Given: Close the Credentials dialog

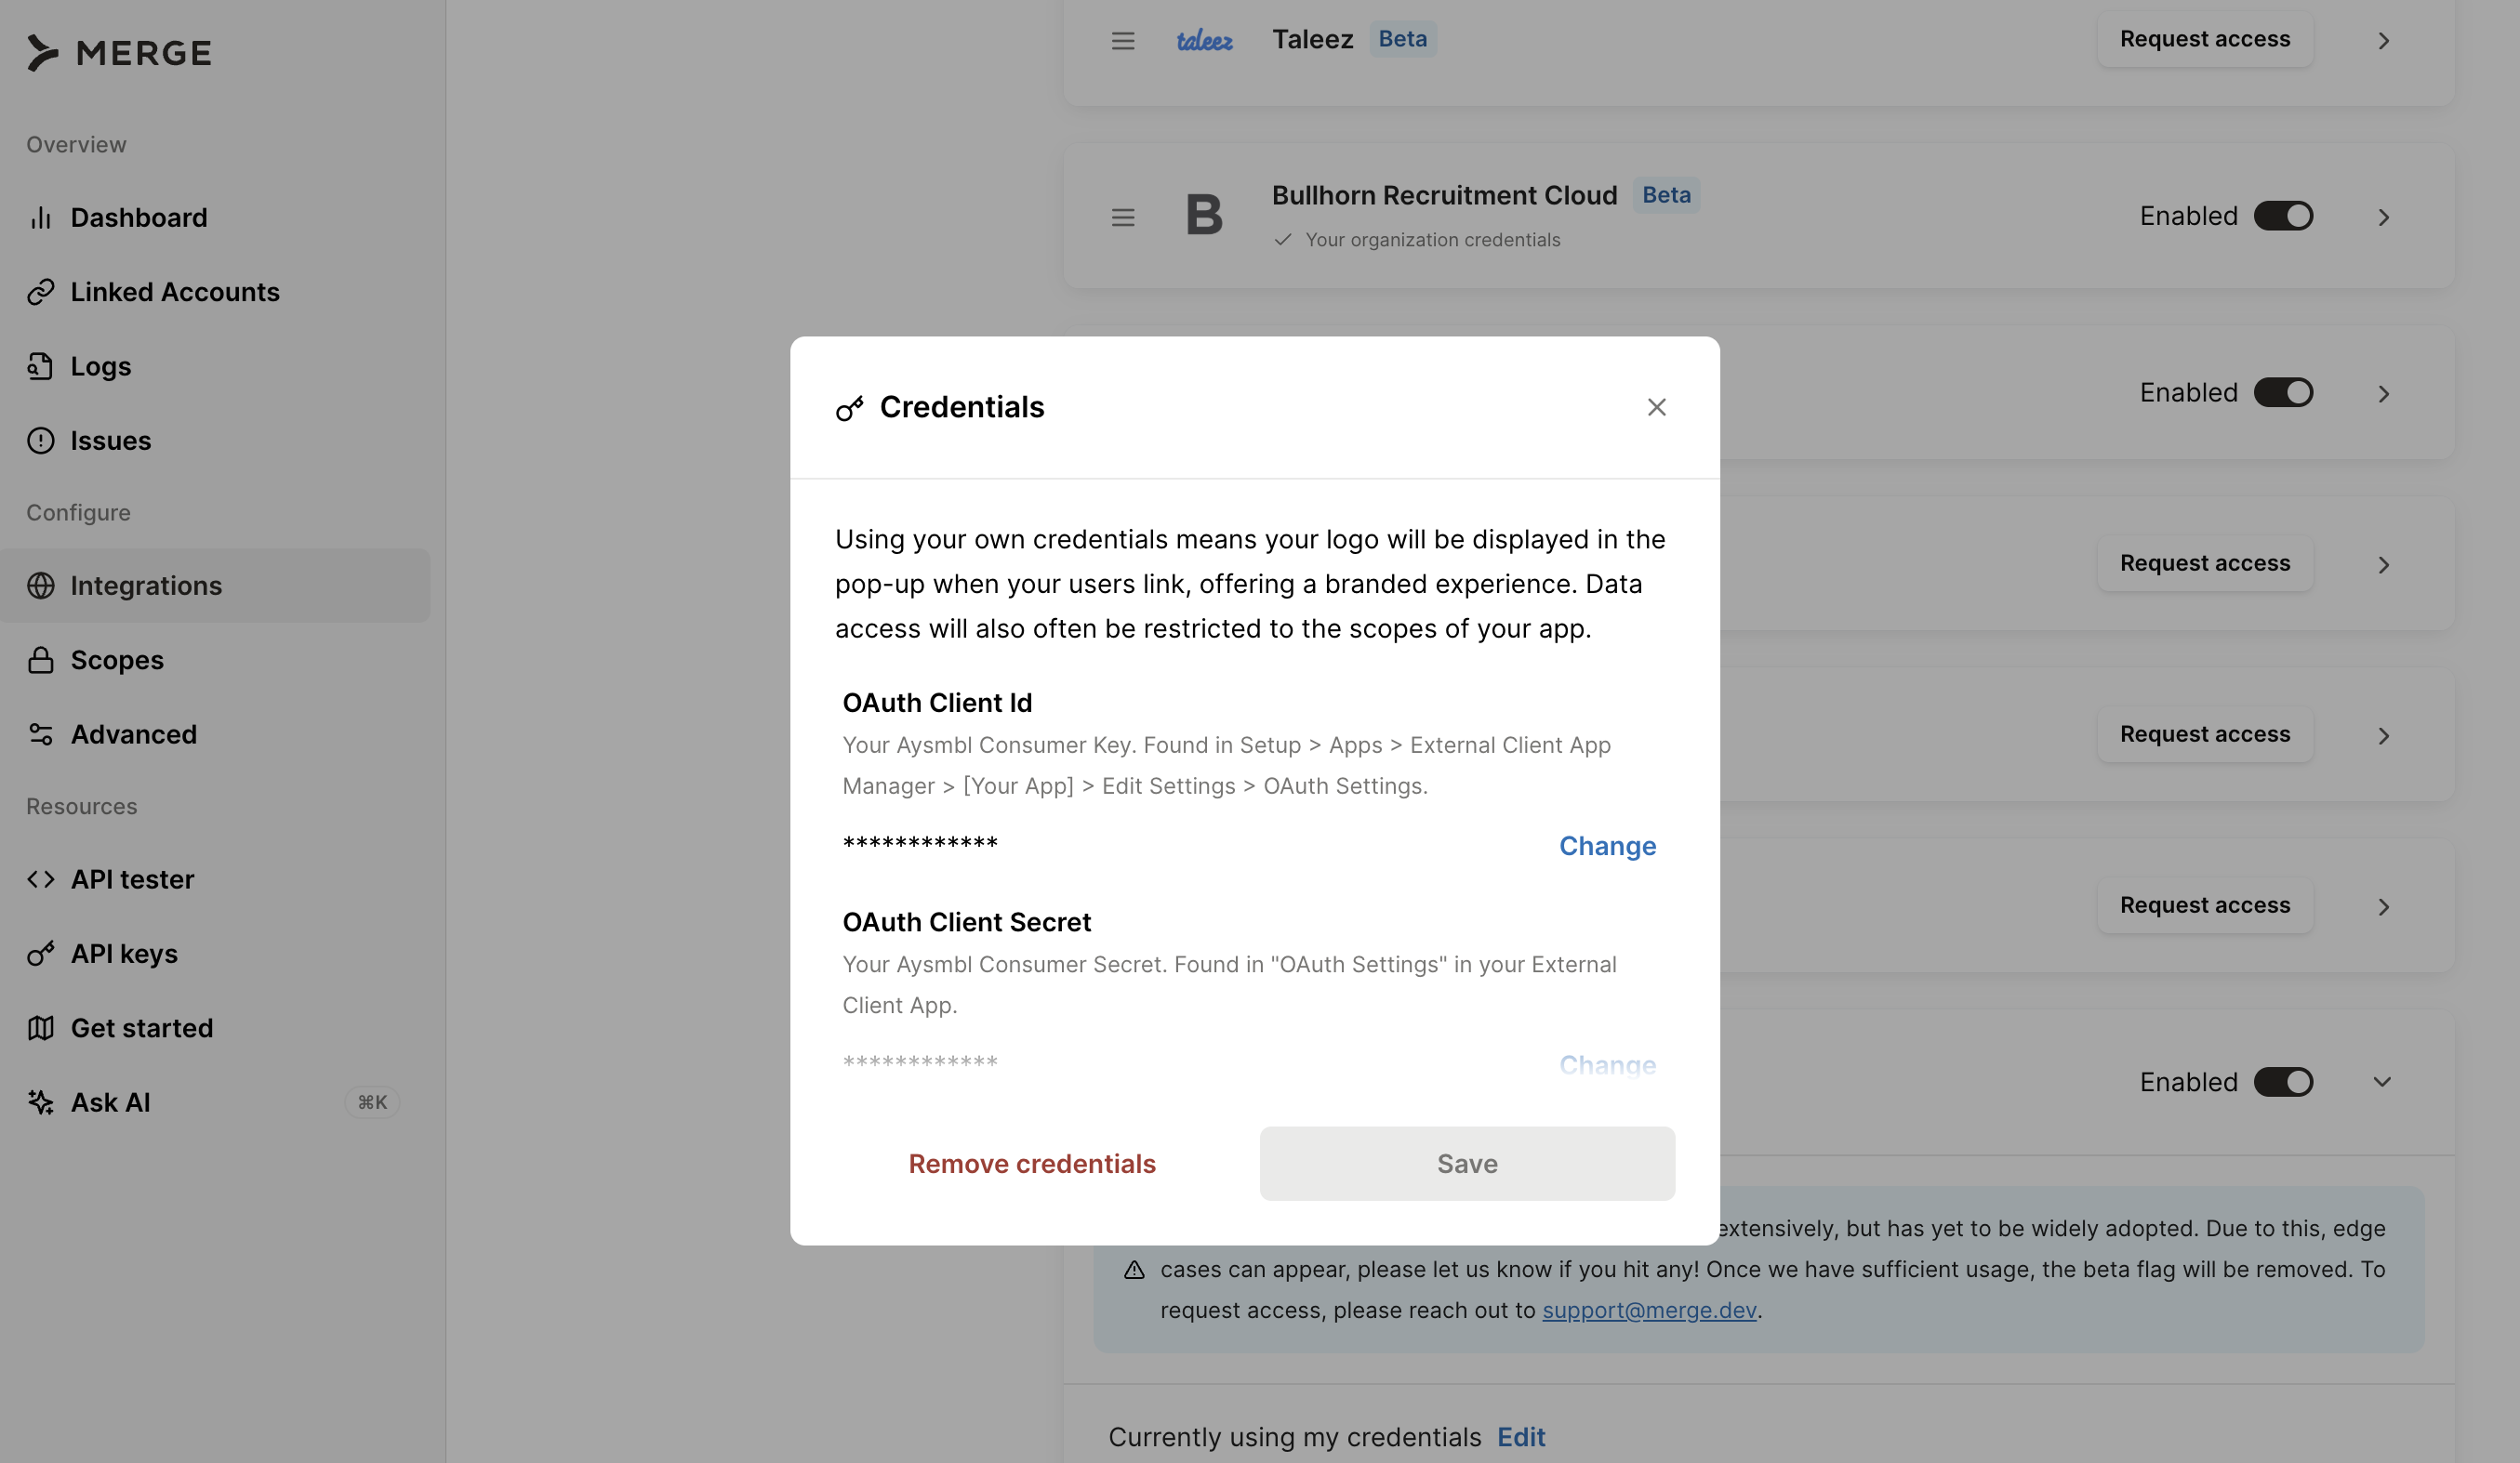Looking at the screenshot, I should [x=1656, y=408].
